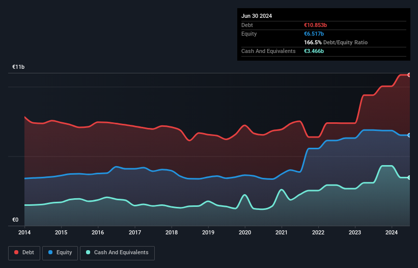Click the €11b y-axis label
Viewport: 418px width, 268px height.
pos(18,67)
